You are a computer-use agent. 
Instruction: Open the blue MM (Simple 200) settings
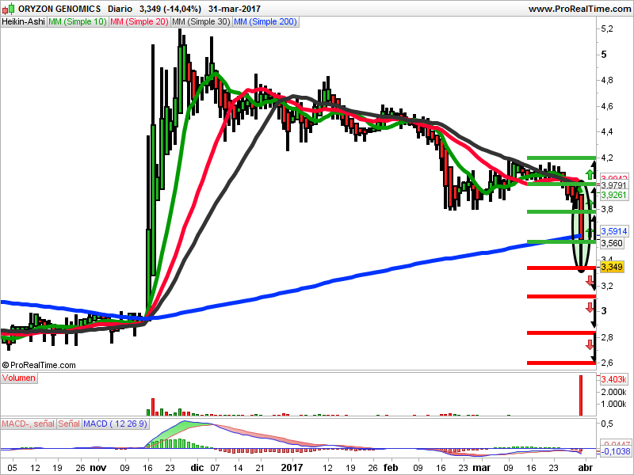[265, 22]
